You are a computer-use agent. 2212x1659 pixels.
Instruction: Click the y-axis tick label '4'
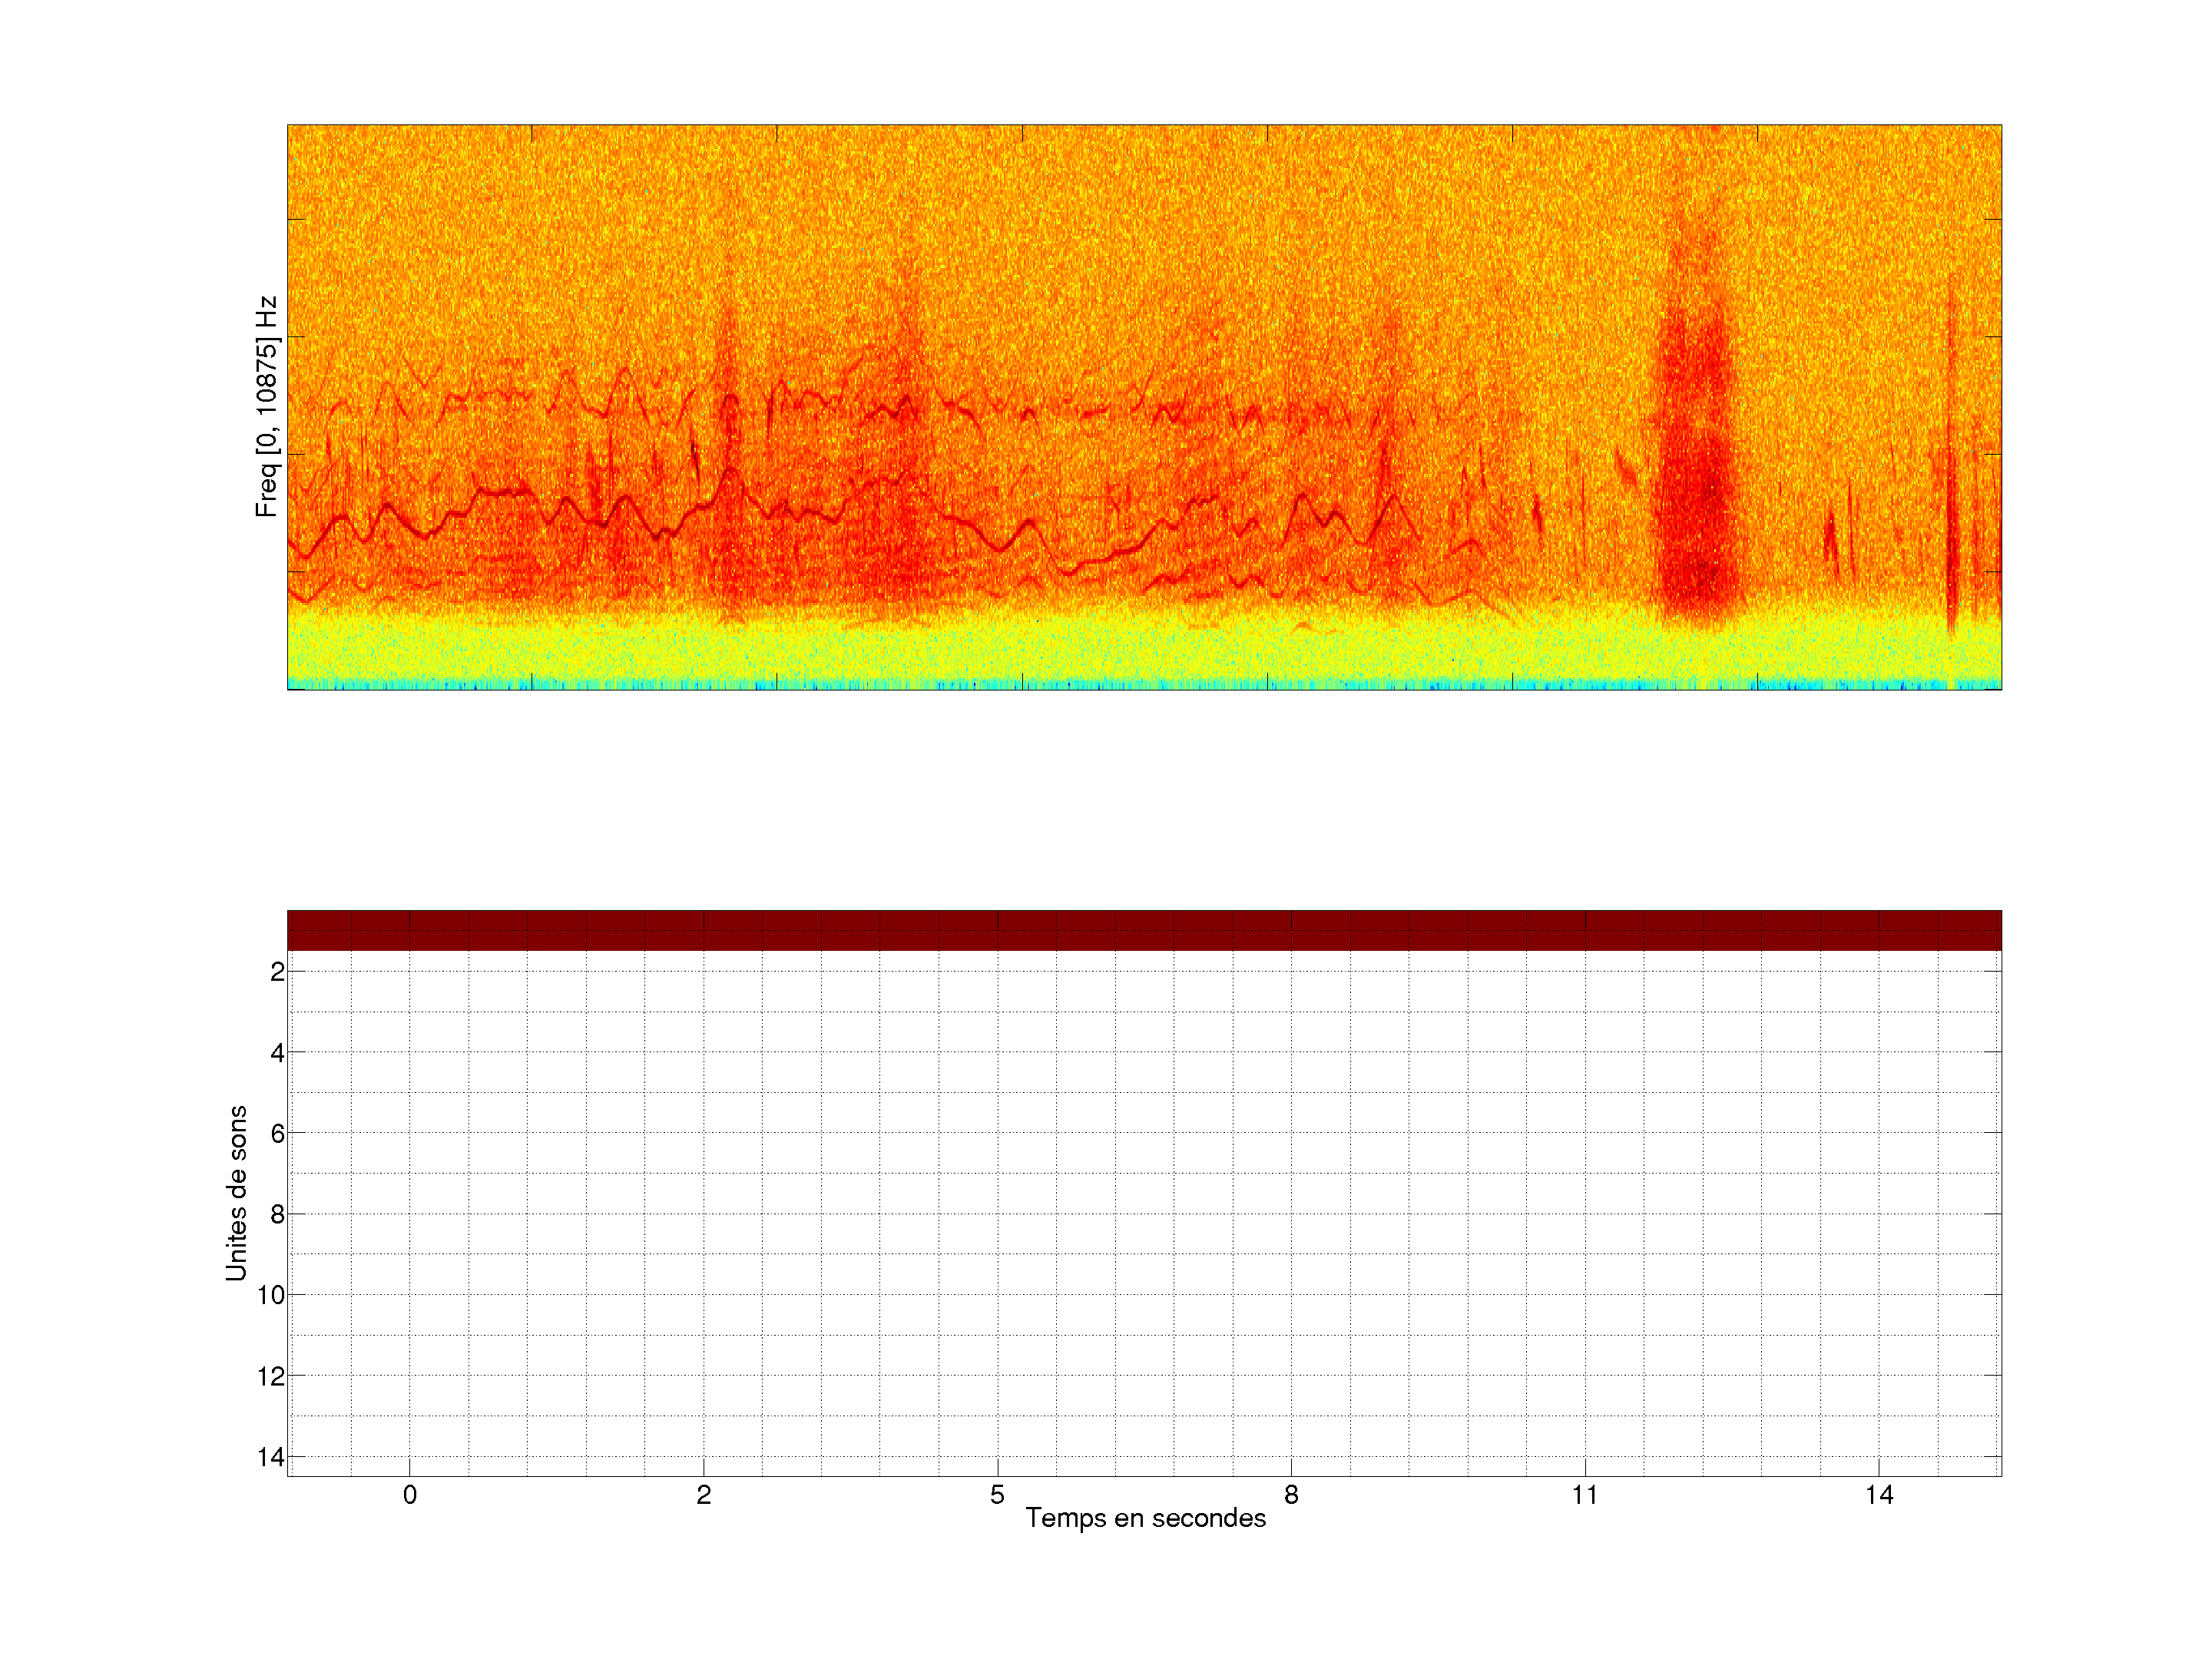pyautogui.click(x=277, y=1053)
